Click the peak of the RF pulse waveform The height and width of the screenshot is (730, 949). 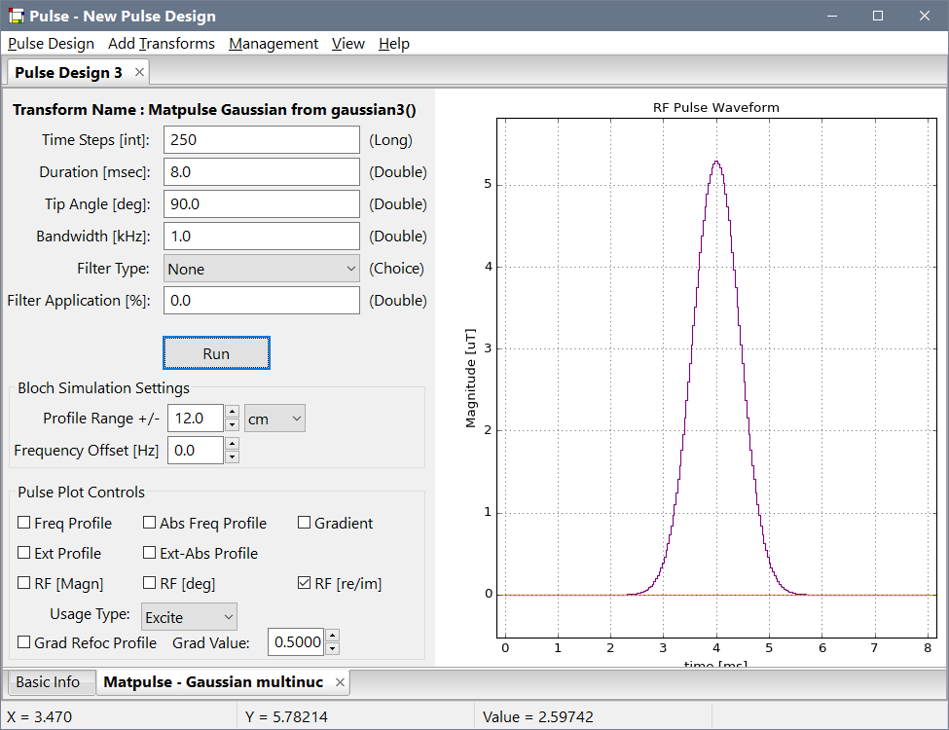pyautogui.click(x=716, y=162)
